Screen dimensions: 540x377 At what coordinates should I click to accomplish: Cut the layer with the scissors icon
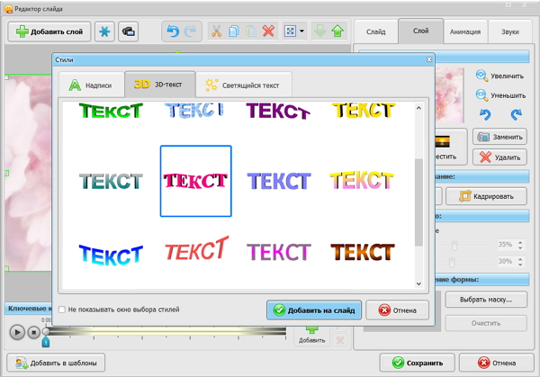point(218,31)
